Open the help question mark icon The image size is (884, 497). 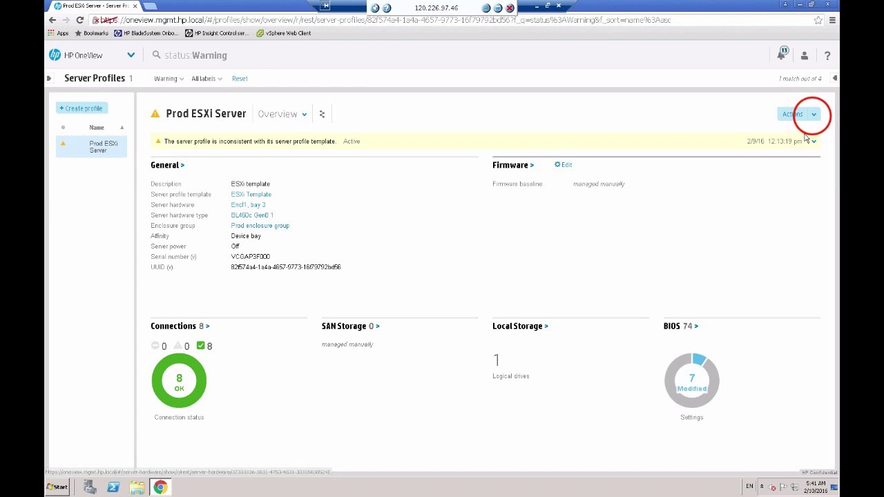827,55
